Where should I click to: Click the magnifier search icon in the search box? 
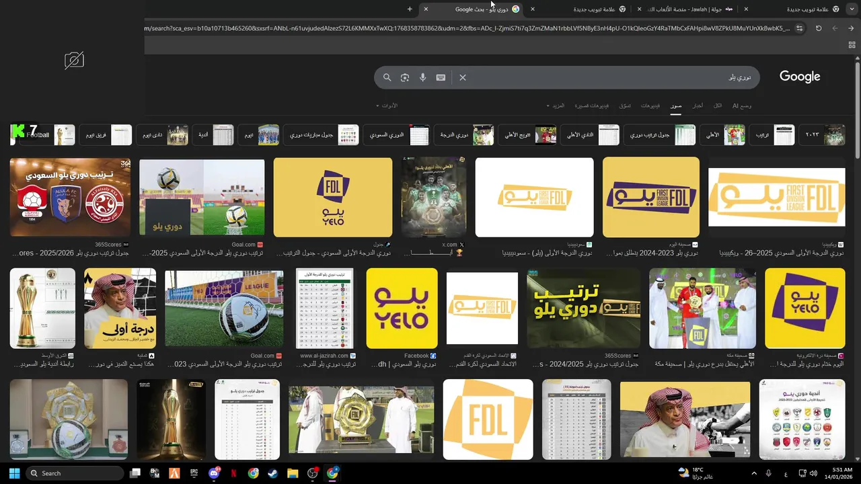(387, 77)
